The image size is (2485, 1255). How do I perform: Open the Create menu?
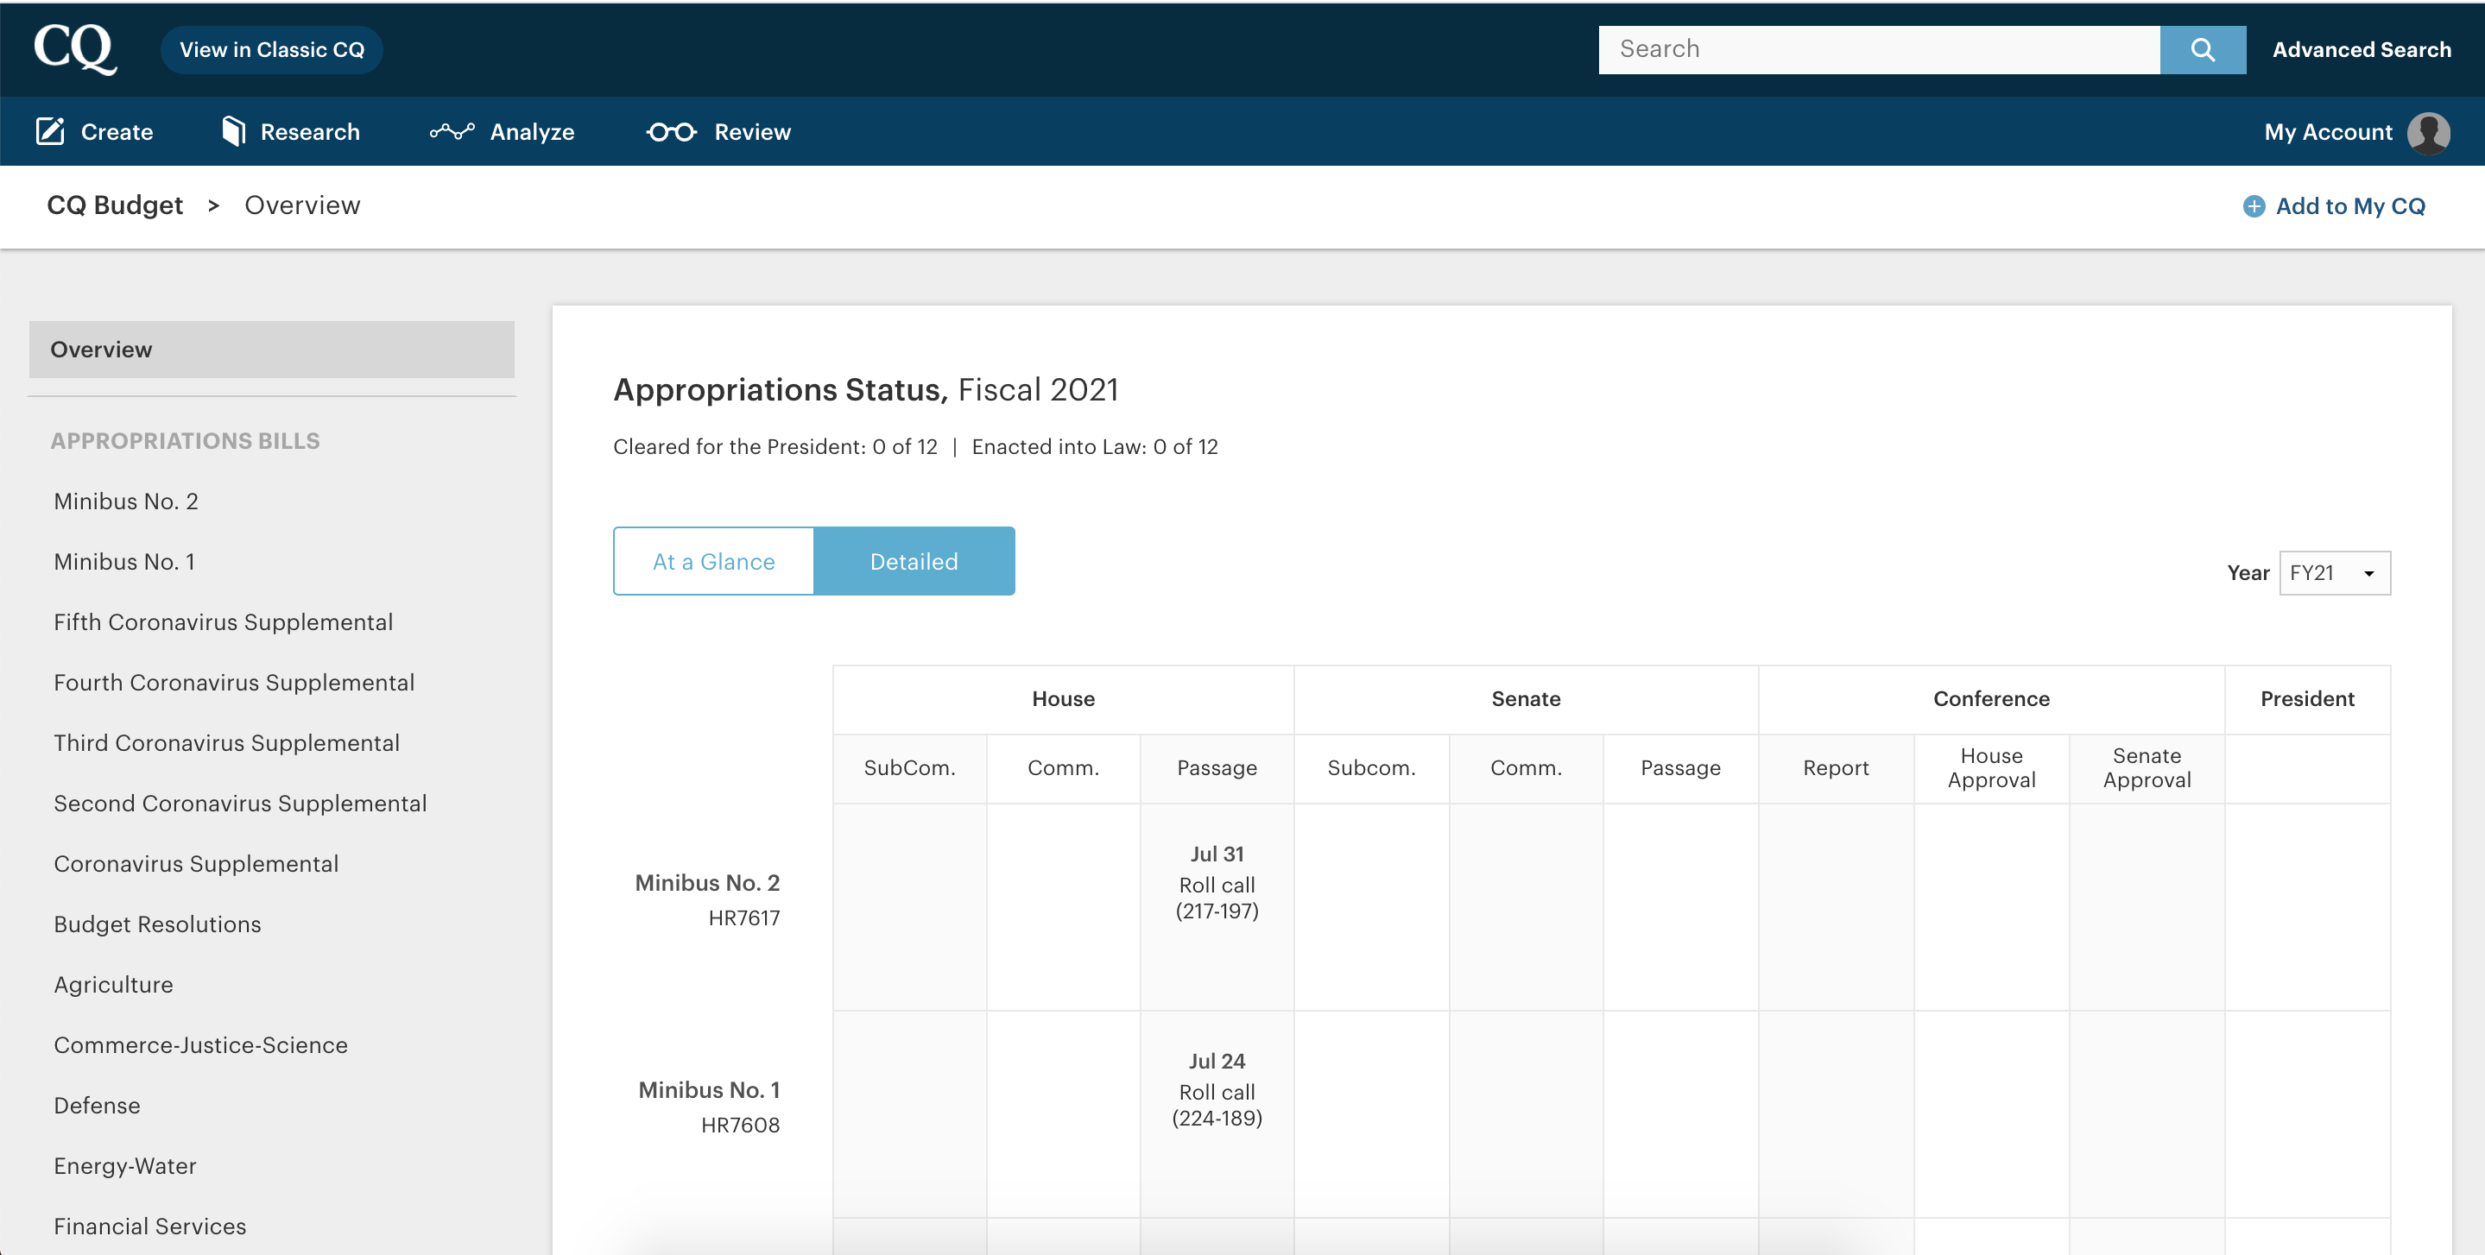(94, 131)
